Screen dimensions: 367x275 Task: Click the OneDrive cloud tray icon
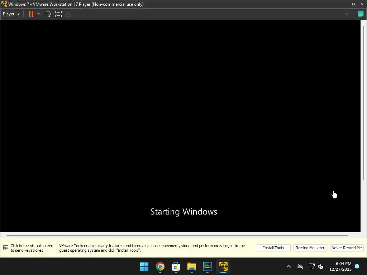(300, 266)
